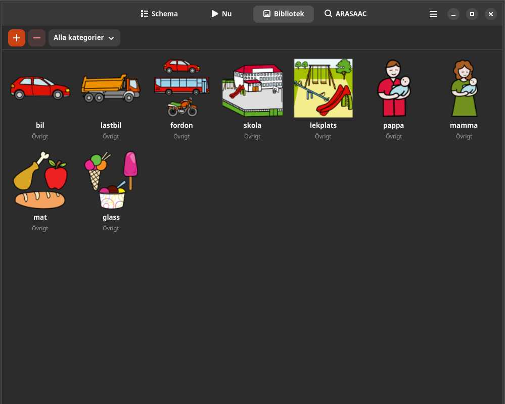
Task: Select the 'fordon' vehicles pictogram
Action: pos(181,88)
